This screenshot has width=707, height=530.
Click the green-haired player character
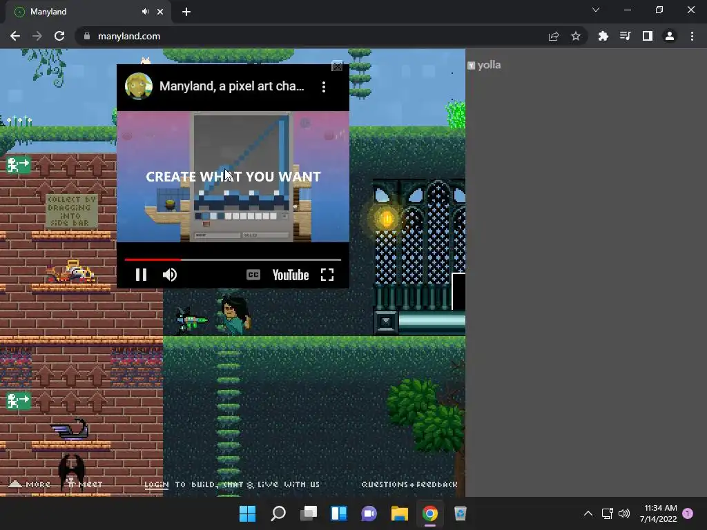(x=235, y=315)
